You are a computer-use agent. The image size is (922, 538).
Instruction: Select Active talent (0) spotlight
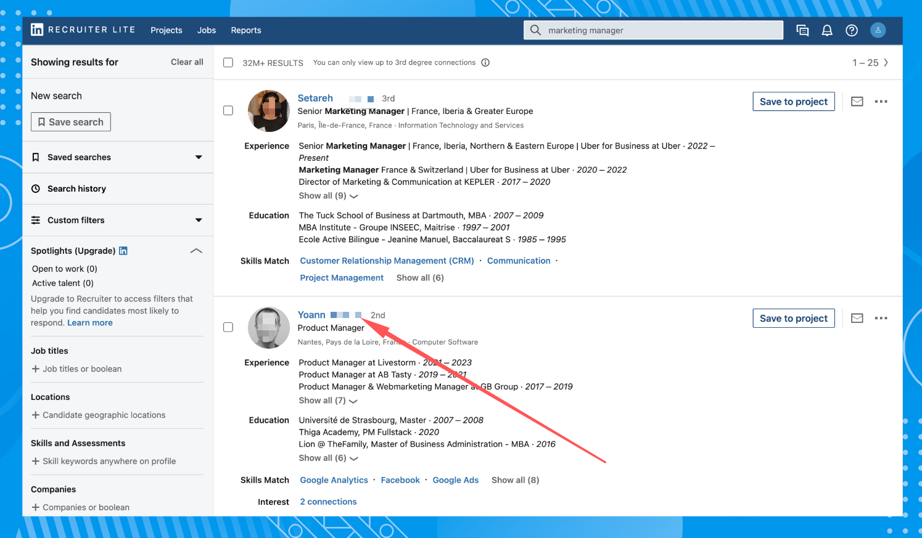pos(63,283)
